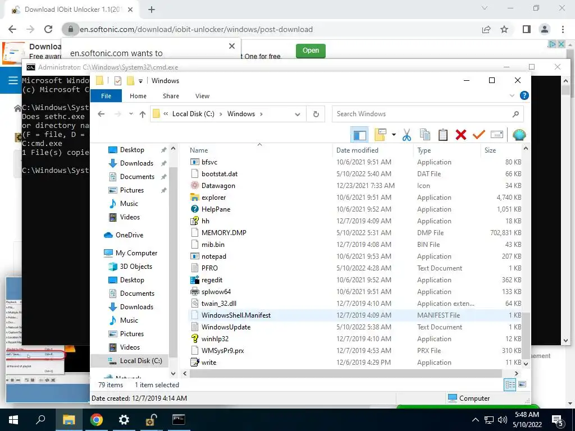The width and height of the screenshot is (575, 431).
Task: Open the Chrome side panel icon
Action: click(x=527, y=29)
